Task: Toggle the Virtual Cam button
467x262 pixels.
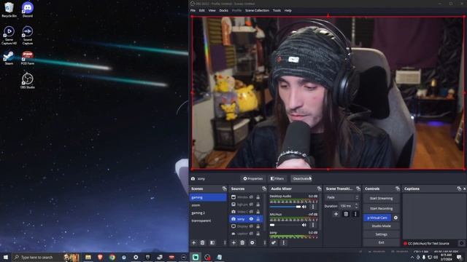Action: (377, 218)
